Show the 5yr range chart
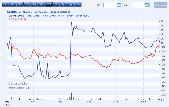The image size is (169, 107). [71, 5]
